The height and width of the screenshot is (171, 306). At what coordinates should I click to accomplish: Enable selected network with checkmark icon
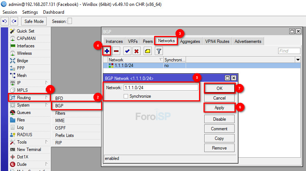(x=127, y=51)
